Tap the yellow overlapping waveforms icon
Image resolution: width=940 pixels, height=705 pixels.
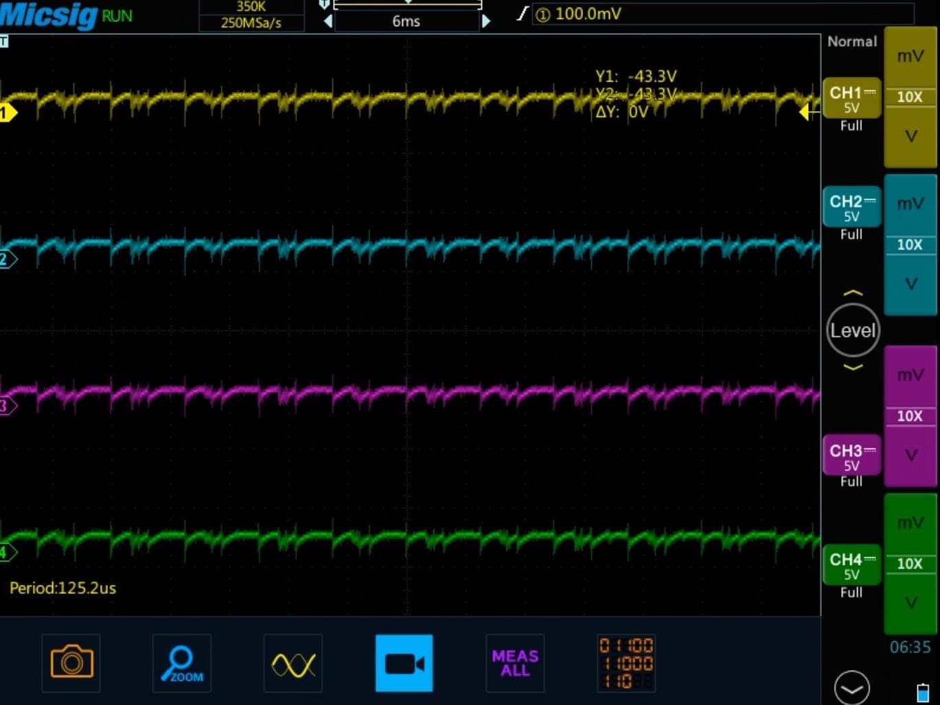tap(293, 662)
